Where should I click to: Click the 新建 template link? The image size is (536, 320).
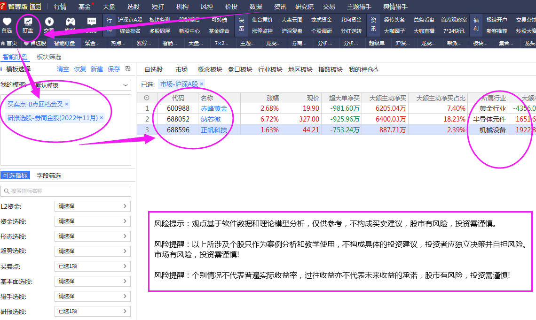pyautogui.click(x=97, y=69)
